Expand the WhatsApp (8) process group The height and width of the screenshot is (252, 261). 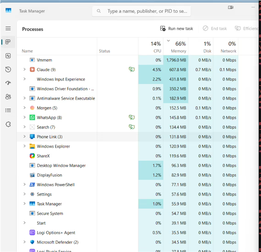[24, 117]
